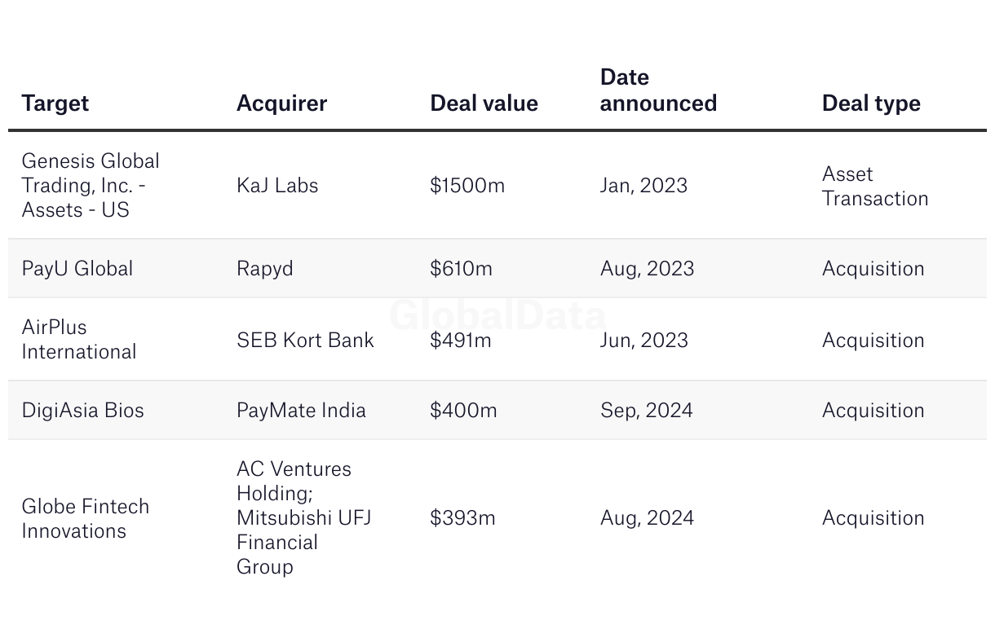Click the Deal value column header
995x629 pixels.
tap(484, 103)
